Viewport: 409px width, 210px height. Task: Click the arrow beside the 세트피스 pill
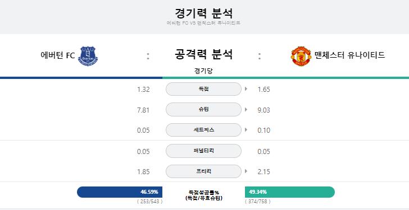246,130
